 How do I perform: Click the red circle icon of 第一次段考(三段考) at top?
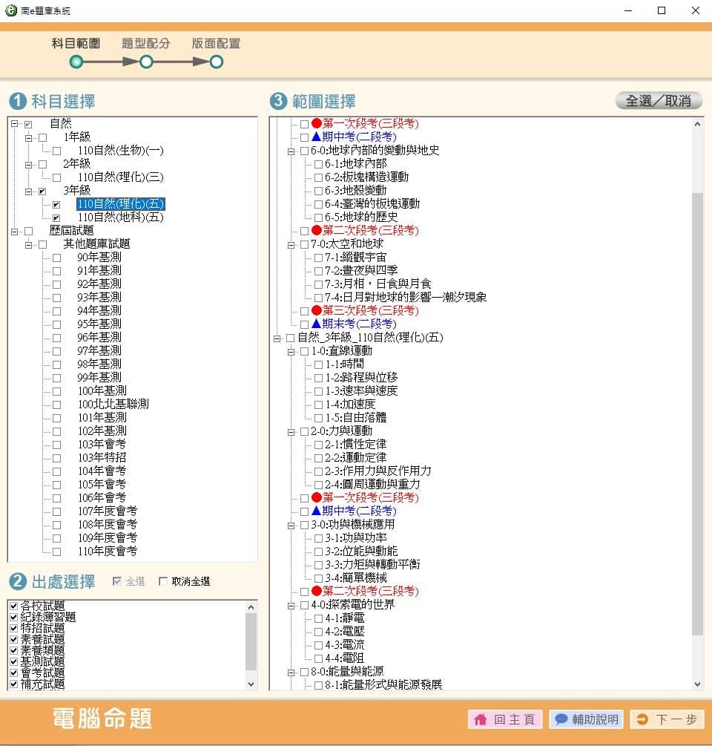click(317, 123)
